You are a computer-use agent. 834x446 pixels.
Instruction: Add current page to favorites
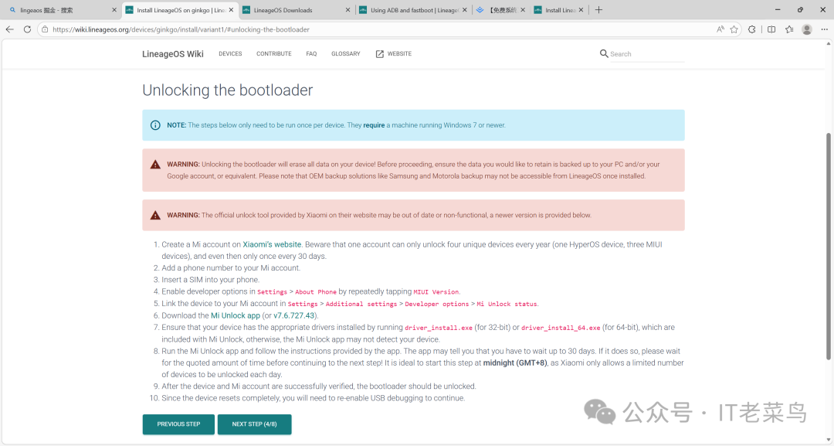[734, 29]
